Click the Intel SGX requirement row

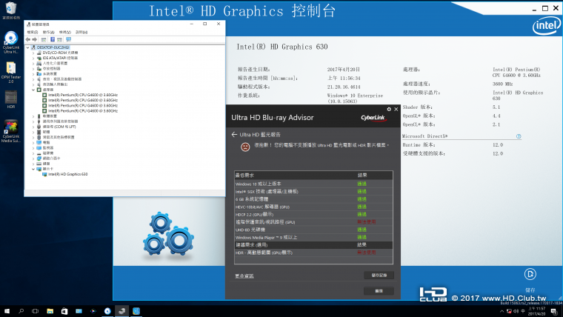point(313,191)
